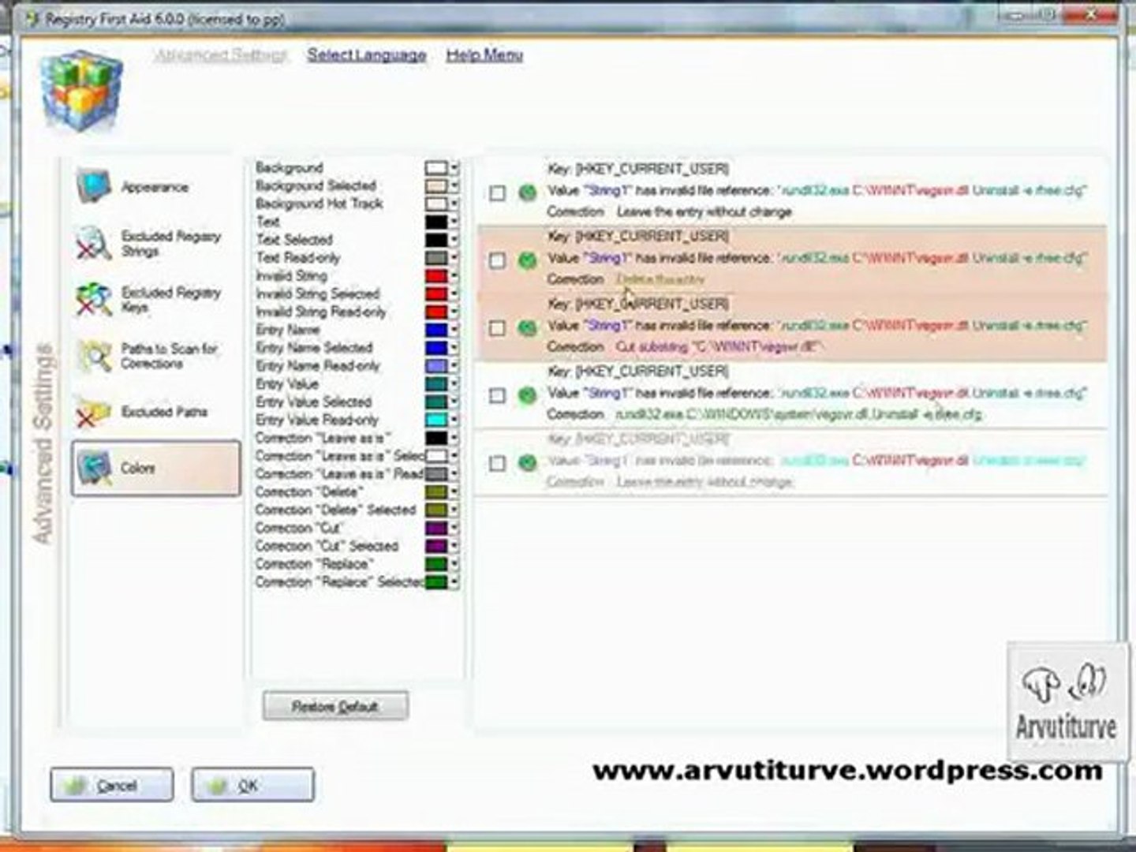Click the 'Delete the entry' correction text
This screenshot has height=852, width=1136.
tap(660, 279)
